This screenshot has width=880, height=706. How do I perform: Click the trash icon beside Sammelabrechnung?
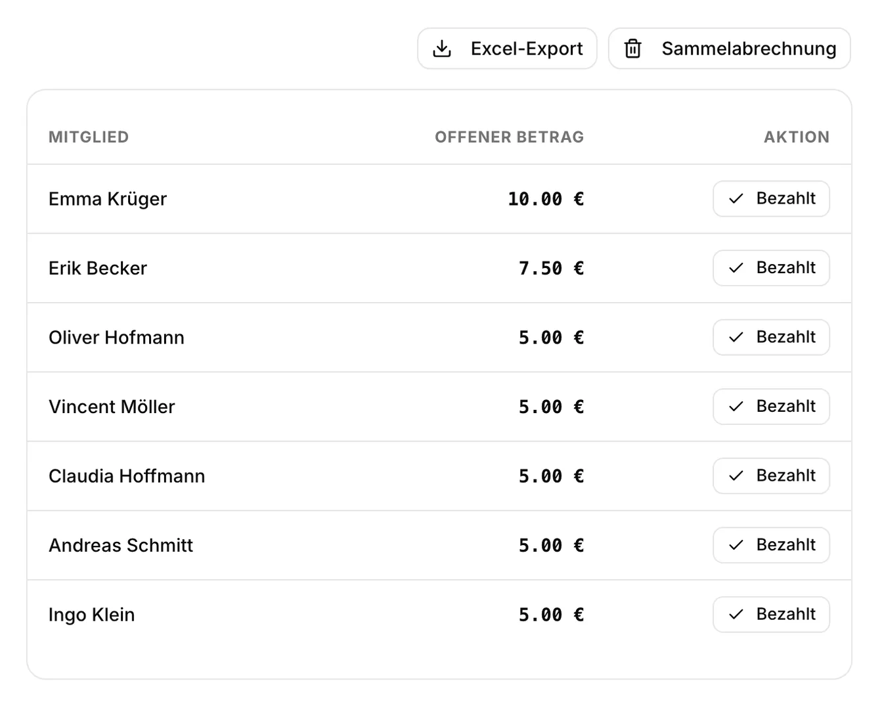click(632, 49)
